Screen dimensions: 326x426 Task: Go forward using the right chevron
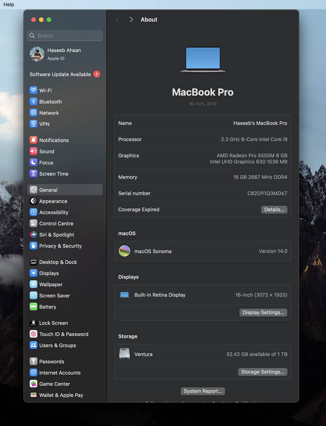[131, 20]
